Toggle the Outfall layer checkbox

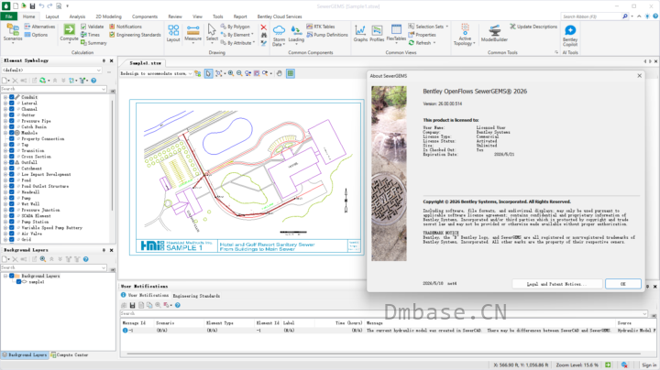click(11, 162)
